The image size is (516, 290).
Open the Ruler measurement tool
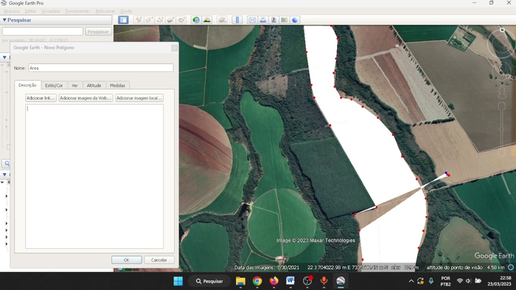[x=237, y=20]
